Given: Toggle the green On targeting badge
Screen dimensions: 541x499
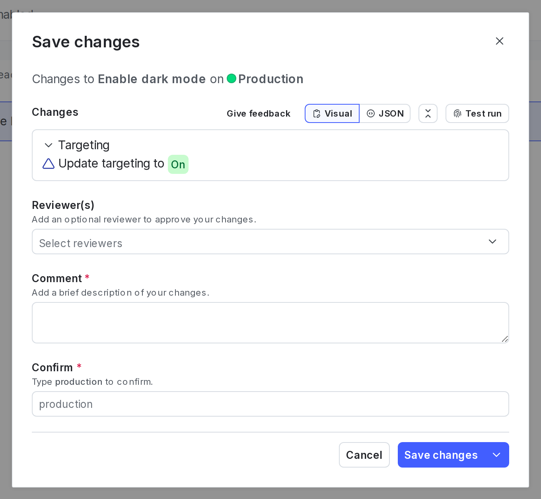Looking at the screenshot, I should pos(178,164).
